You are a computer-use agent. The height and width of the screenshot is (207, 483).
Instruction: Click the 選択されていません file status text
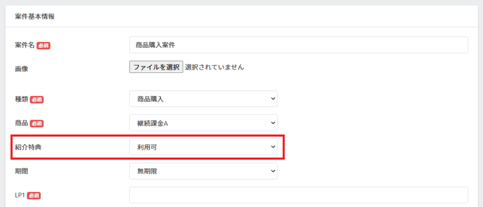pos(214,67)
